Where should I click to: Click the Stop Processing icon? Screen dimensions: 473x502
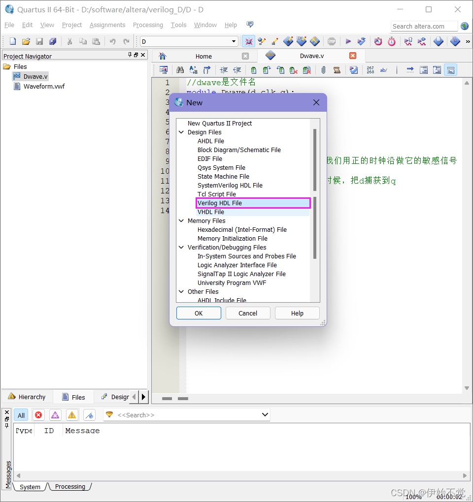(332, 41)
